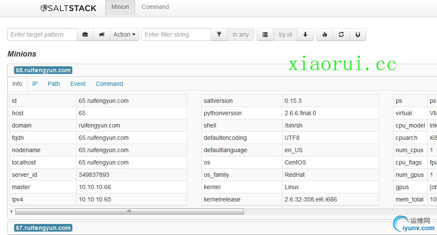
Task: Click the master value 10.10.10.66
Action: pos(95,187)
